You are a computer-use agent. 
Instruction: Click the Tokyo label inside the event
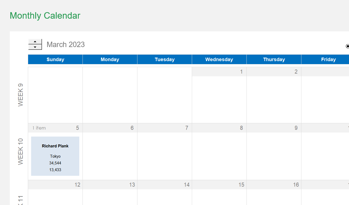[55, 156]
